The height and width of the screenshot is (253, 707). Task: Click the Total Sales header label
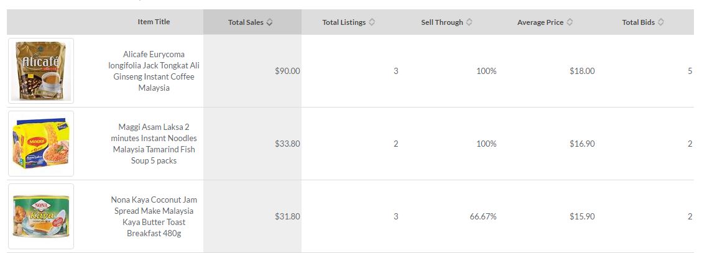pyautogui.click(x=246, y=22)
